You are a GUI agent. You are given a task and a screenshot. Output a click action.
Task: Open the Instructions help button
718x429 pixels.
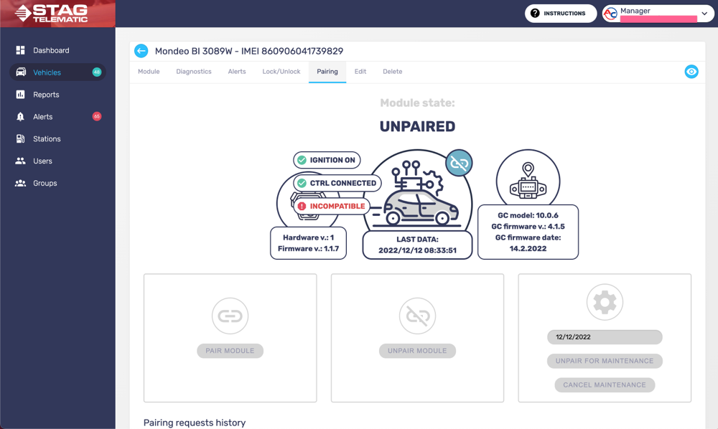[x=561, y=13]
